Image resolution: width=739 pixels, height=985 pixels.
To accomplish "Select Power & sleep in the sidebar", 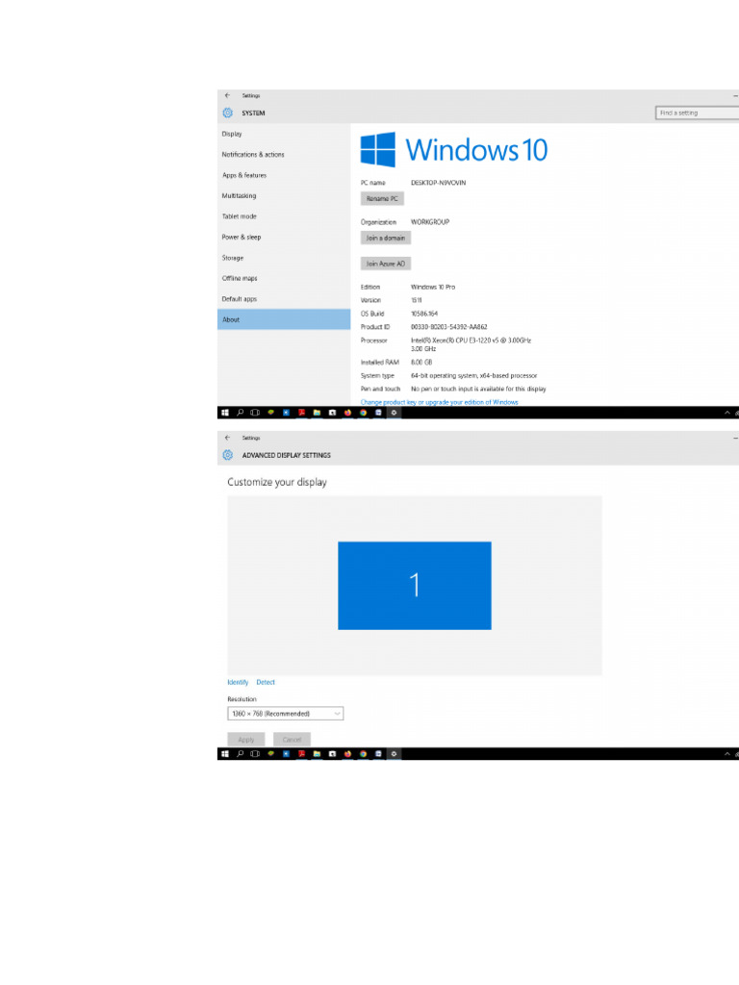I will pyautogui.click(x=284, y=237).
